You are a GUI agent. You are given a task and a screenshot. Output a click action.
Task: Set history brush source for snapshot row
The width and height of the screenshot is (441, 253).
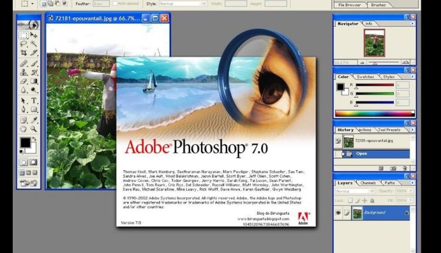338,141
